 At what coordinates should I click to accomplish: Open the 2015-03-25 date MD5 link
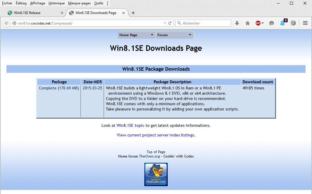[x=92, y=88]
